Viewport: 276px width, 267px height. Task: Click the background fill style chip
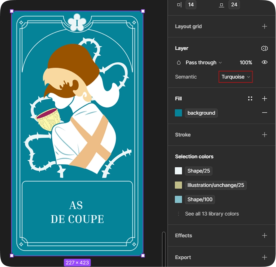click(201, 113)
